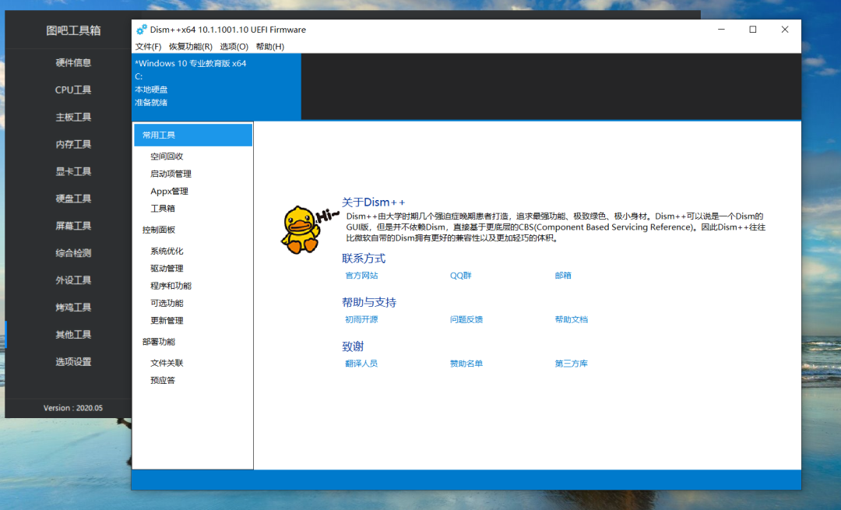The height and width of the screenshot is (510, 841).
Task: Click Version : 2020.05 text in 图吧工具箱
Action: pos(73,408)
